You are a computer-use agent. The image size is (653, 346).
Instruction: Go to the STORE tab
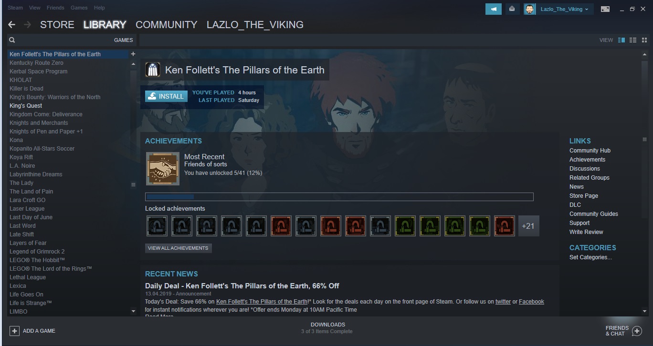point(57,25)
